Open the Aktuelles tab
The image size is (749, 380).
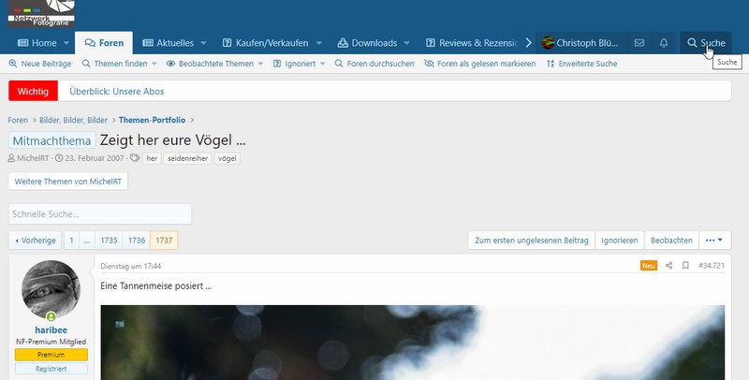point(169,43)
